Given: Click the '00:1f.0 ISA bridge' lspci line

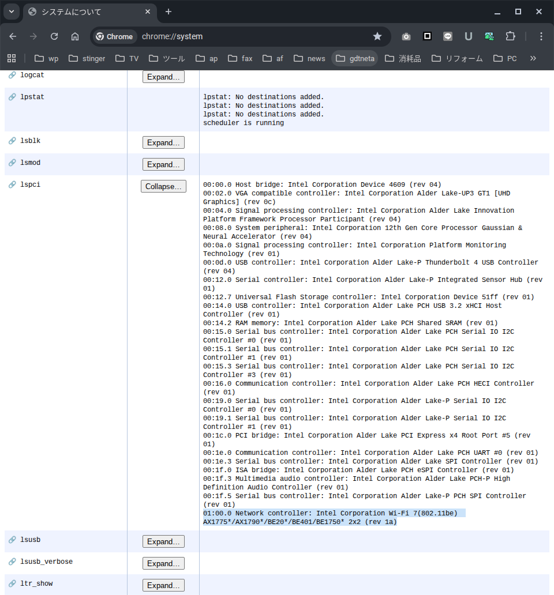Looking at the screenshot, I should tap(358, 470).
